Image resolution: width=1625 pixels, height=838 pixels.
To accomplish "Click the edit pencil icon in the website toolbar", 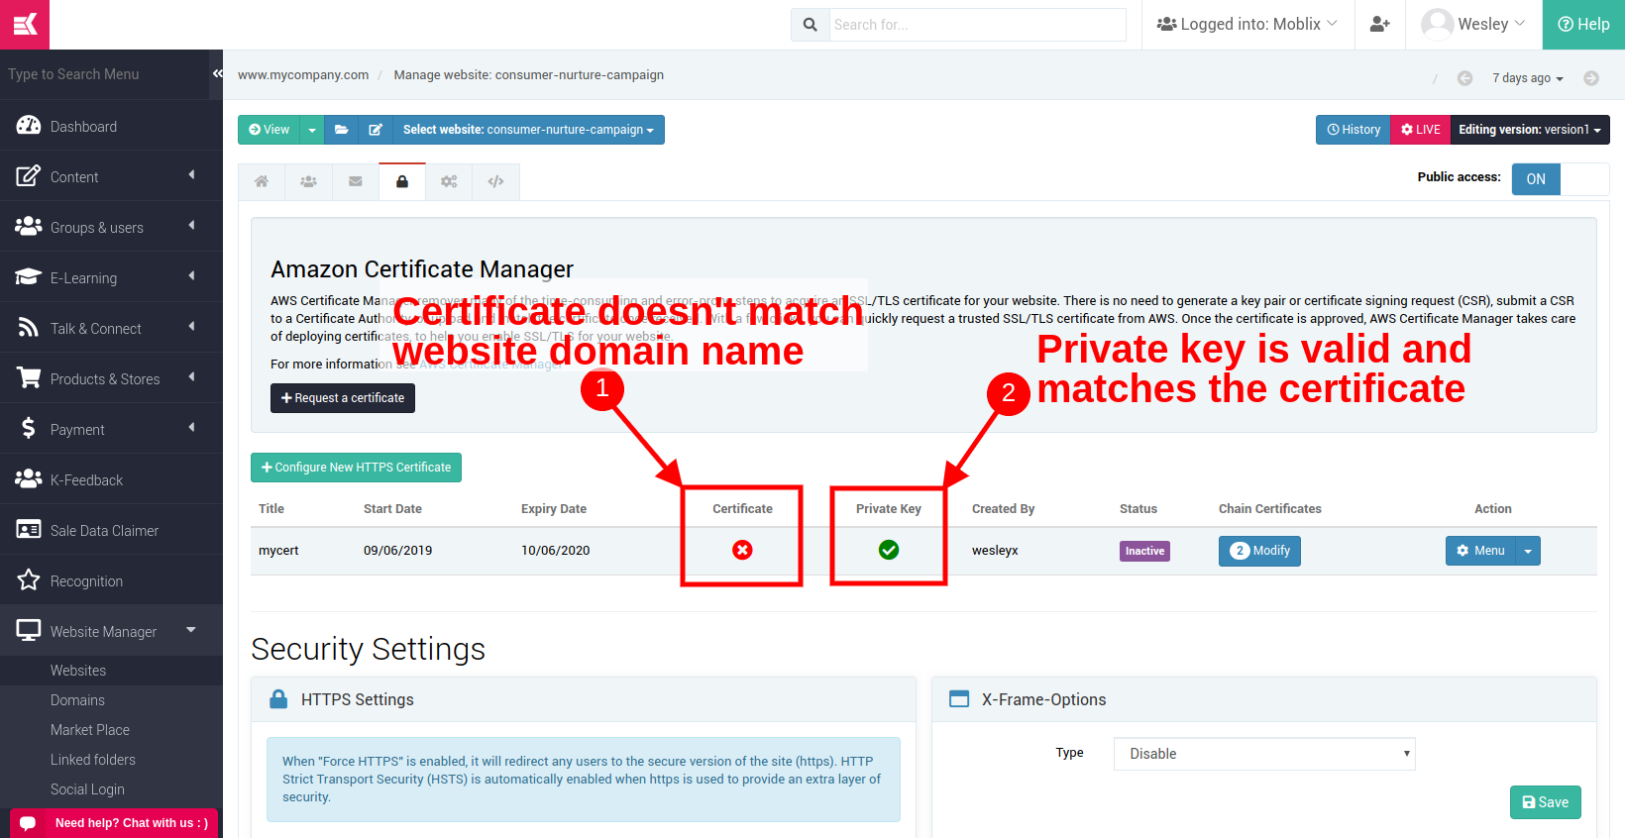I will coord(376,130).
